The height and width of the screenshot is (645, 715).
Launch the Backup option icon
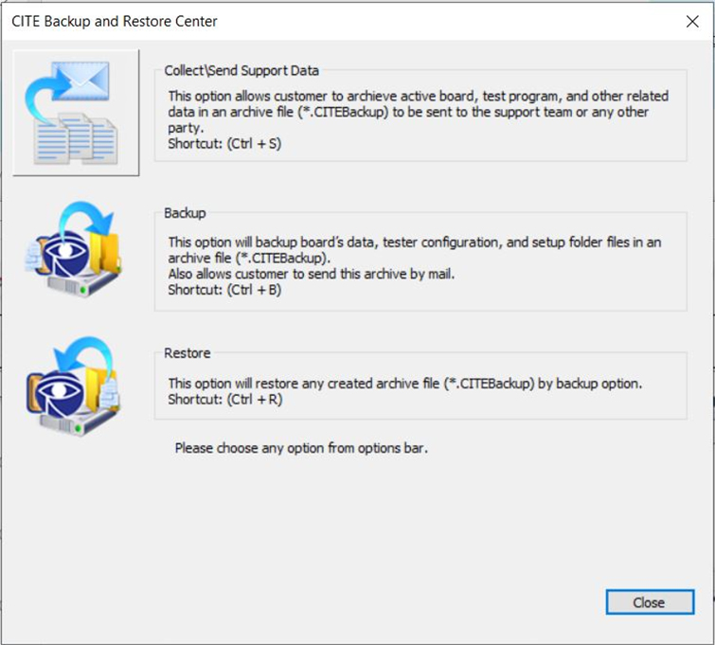click(73, 250)
